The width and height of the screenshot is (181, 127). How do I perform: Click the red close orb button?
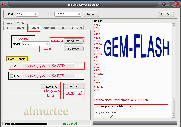[176, 4]
